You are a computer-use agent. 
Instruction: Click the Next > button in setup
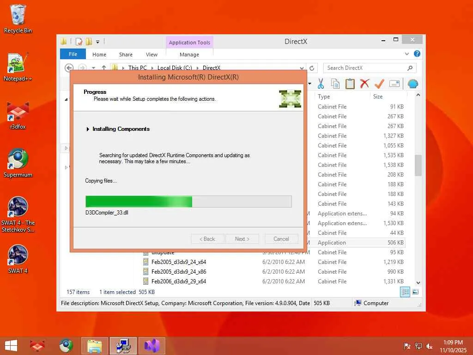(242, 239)
